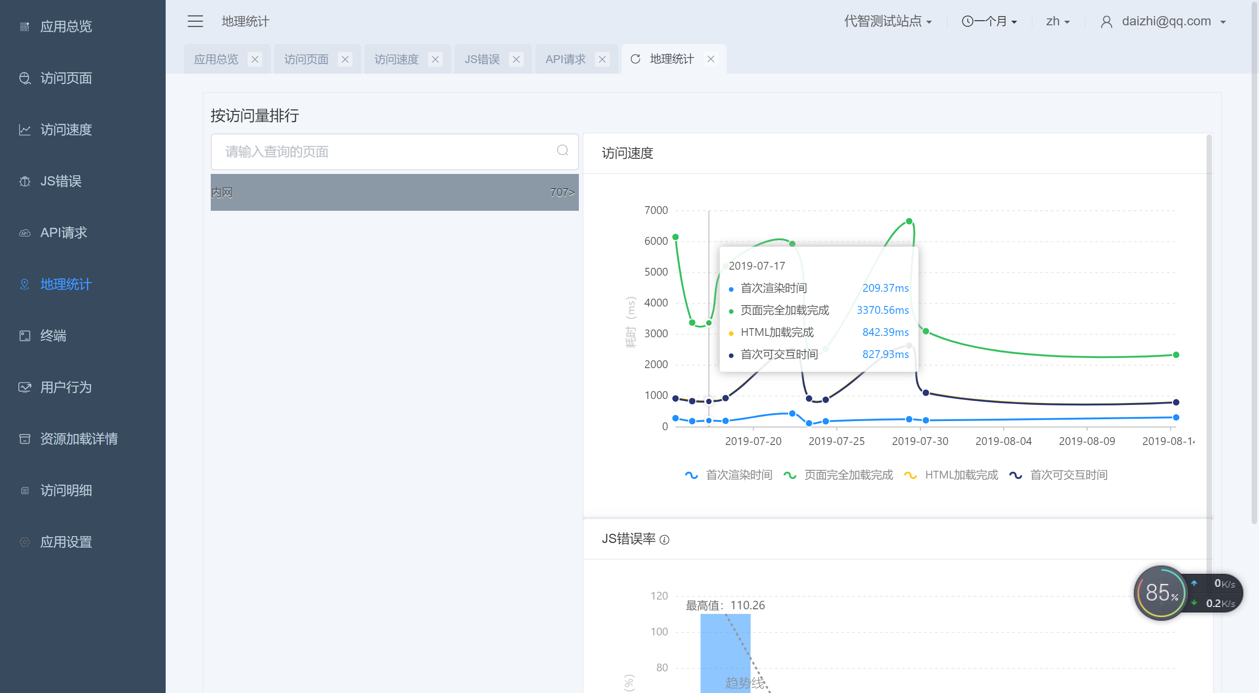Click the search magnifier icon
This screenshot has width=1259, height=693.
pyautogui.click(x=562, y=150)
